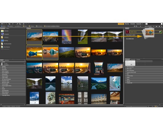Select the ice cave climber thumbnail
Viewport: 163px width, 130px height.
(115, 84)
